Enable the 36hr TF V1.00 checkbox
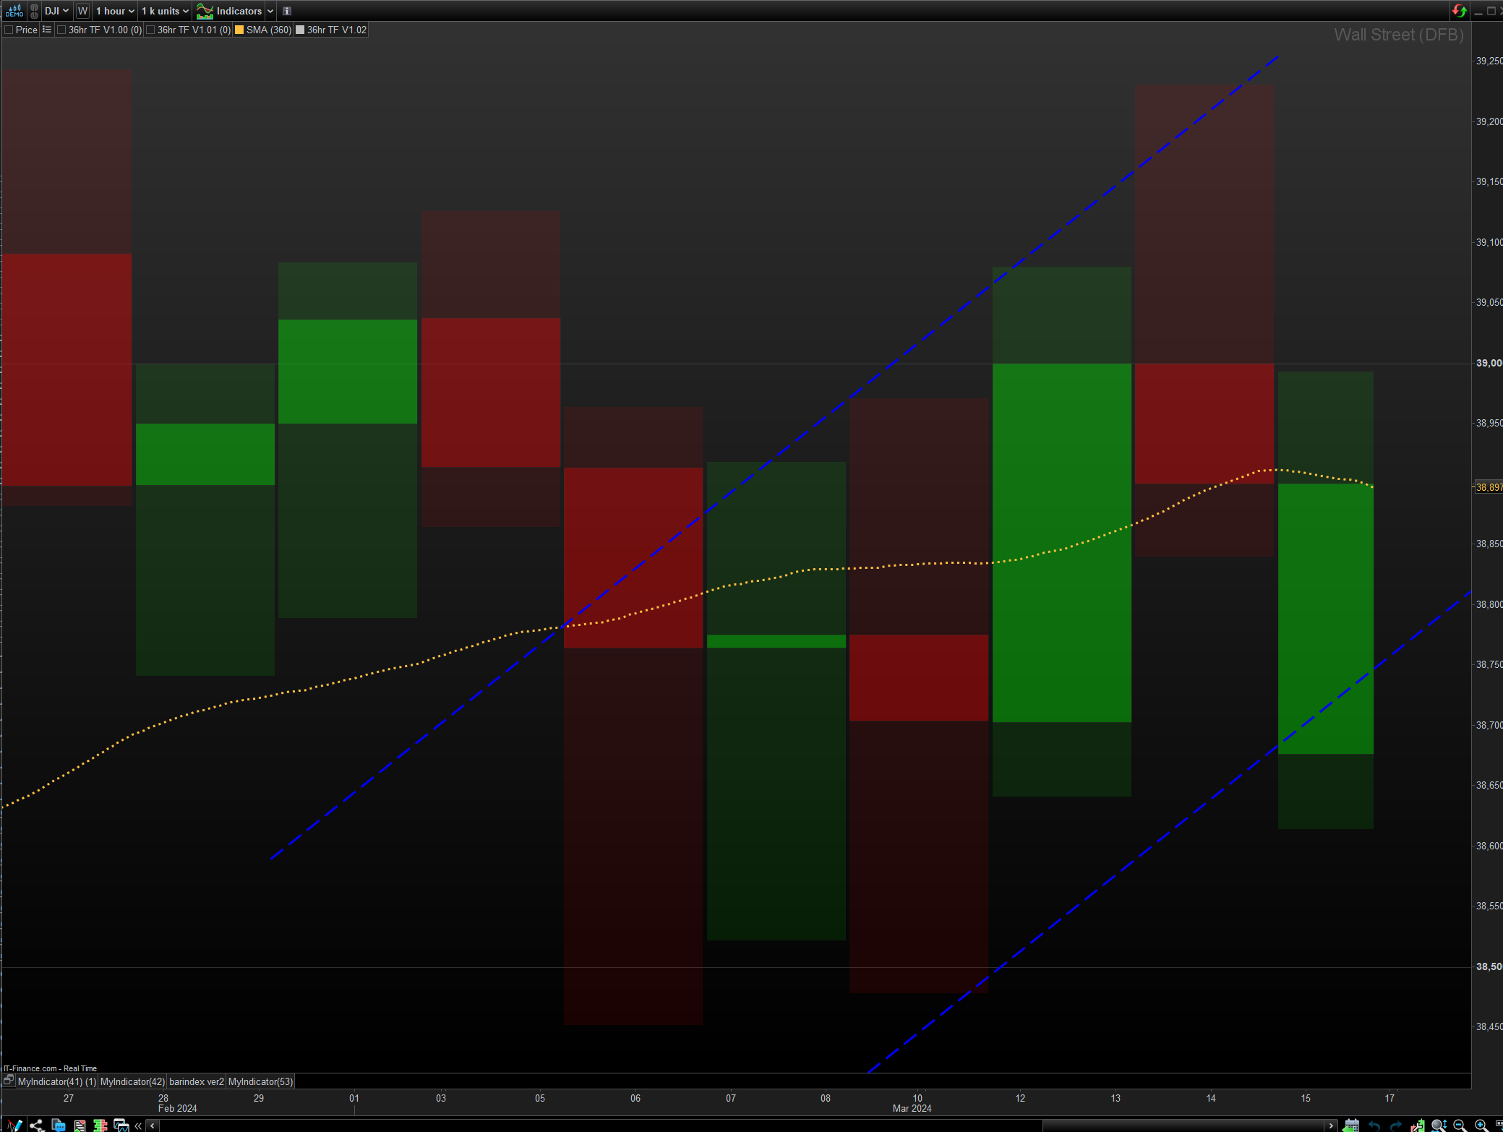 (62, 30)
